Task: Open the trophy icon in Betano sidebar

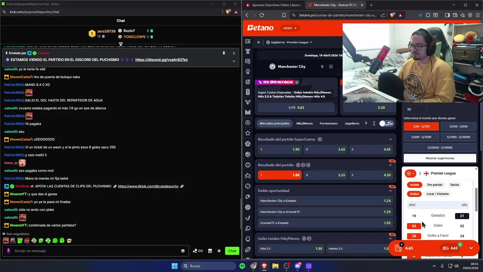Action: (248, 51)
